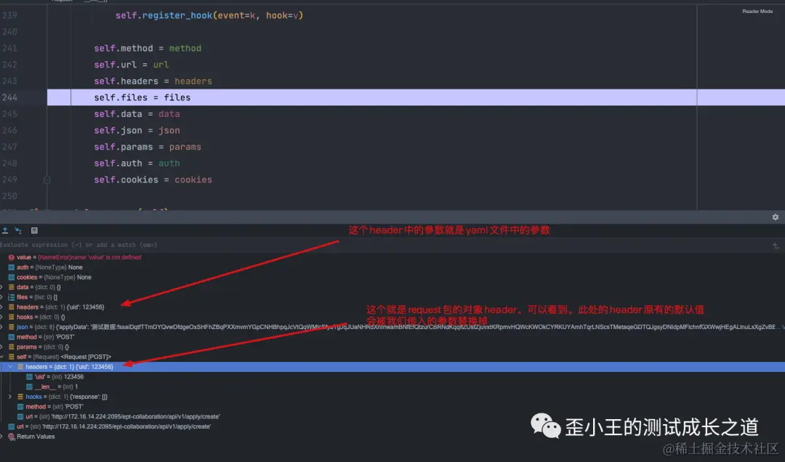
Task: Click code 'self.data = data'
Action: pyautogui.click(x=137, y=114)
